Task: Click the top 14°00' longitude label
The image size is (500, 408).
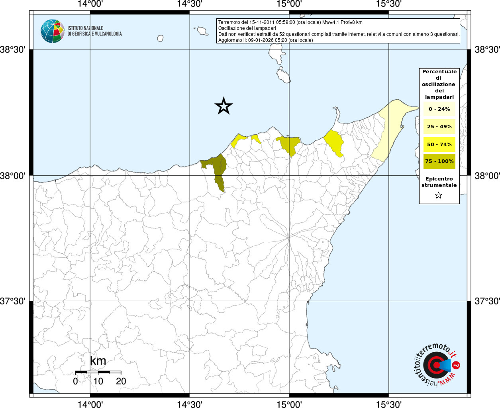Action: 90,4
